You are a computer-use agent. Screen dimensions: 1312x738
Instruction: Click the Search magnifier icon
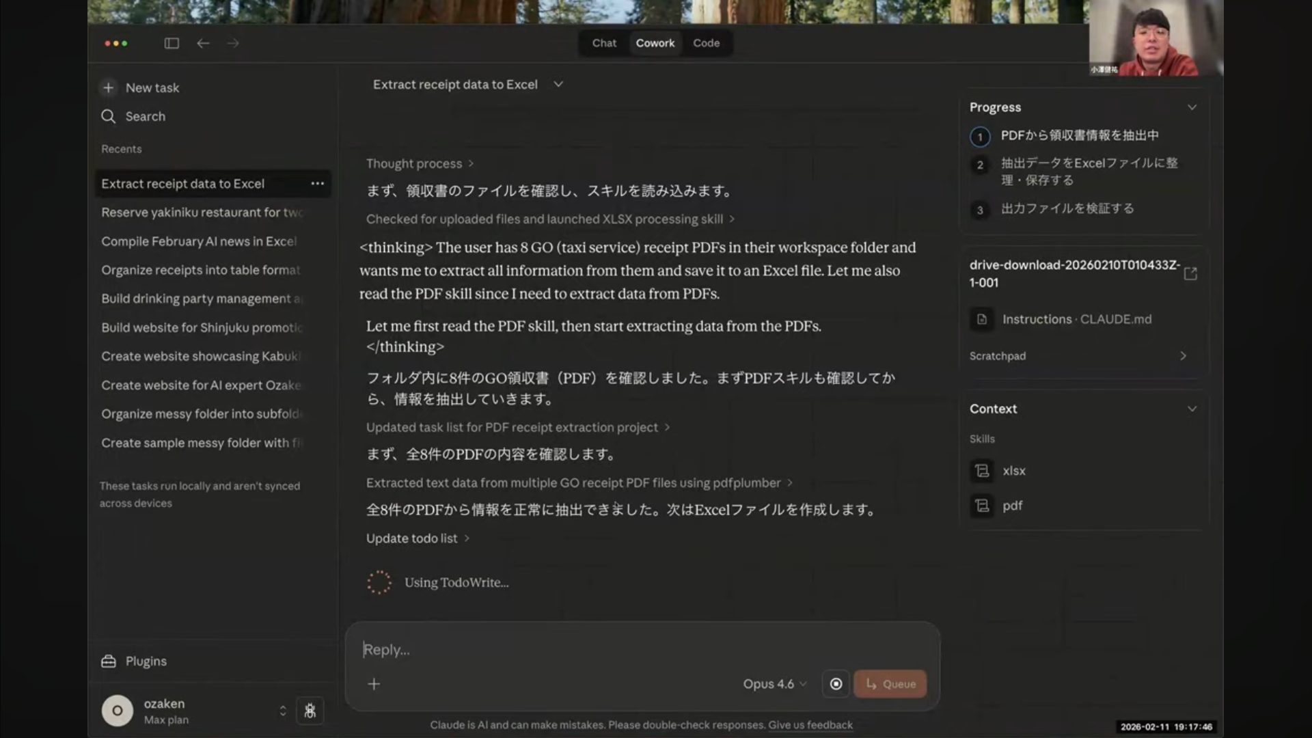pyautogui.click(x=108, y=116)
